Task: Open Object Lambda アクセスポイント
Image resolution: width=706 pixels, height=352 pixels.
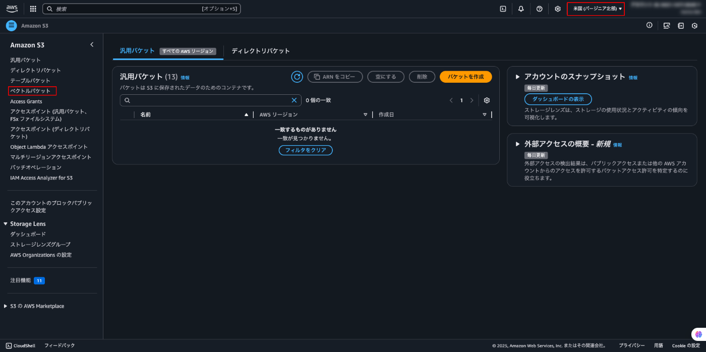Action: tap(49, 147)
